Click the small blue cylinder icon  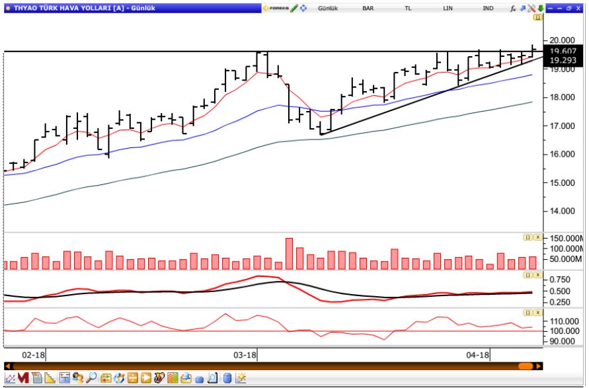tap(200, 379)
